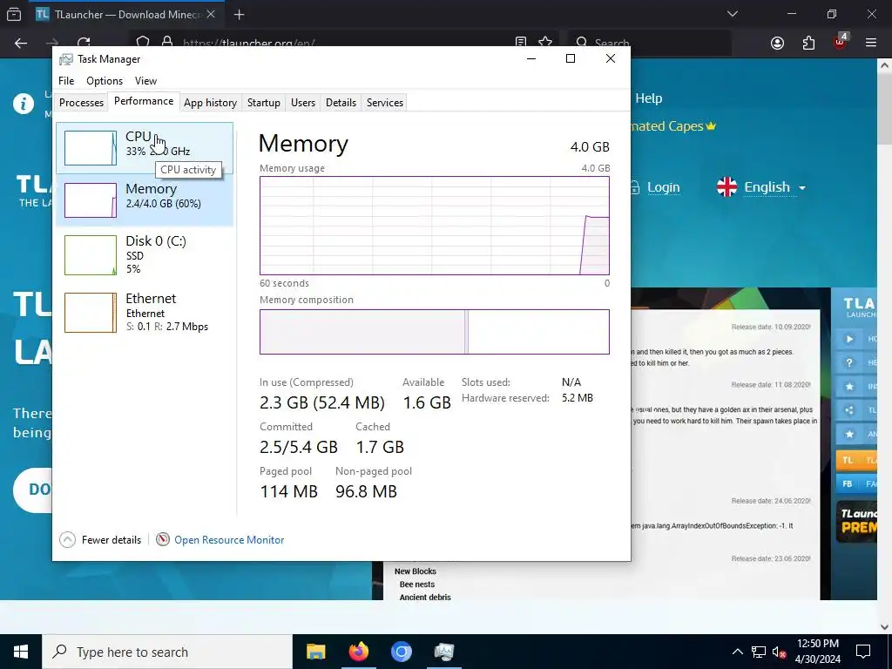Click the TLauncher sidebar share icon
The width and height of the screenshot is (892, 669).
pyautogui.click(x=848, y=410)
